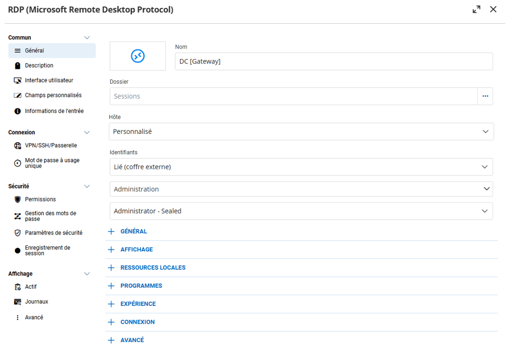Image resolution: width=508 pixels, height=357 pixels.
Task: Click the expand window arrows icon
Action: [476, 9]
